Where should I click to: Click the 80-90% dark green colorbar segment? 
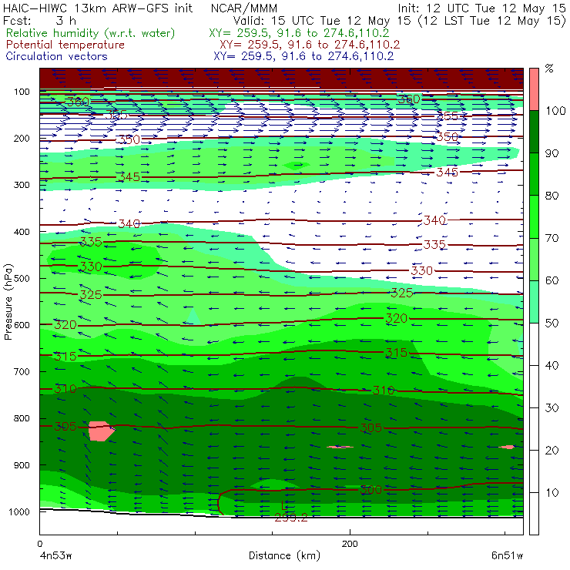[x=534, y=174]
